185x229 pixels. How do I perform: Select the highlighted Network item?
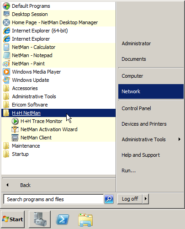[x=151, y=91]
